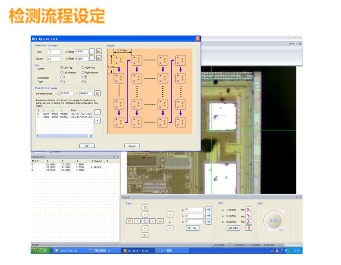341x265 pixels.
Task: Open help icon next to Style
Action: [300, 44]
